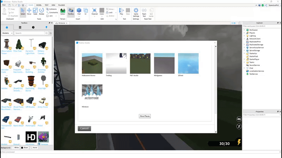Click the dialog scrollbar down arrow

tap(216, 132)
